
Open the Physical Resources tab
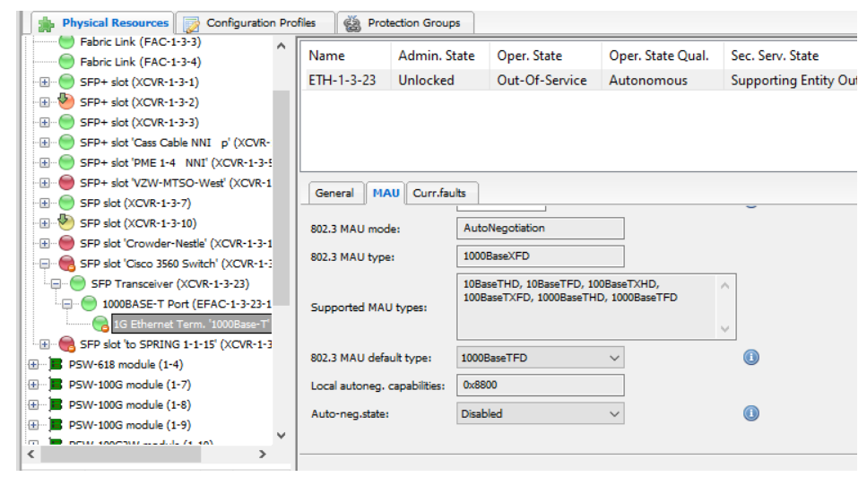click(x=103, y=23)
